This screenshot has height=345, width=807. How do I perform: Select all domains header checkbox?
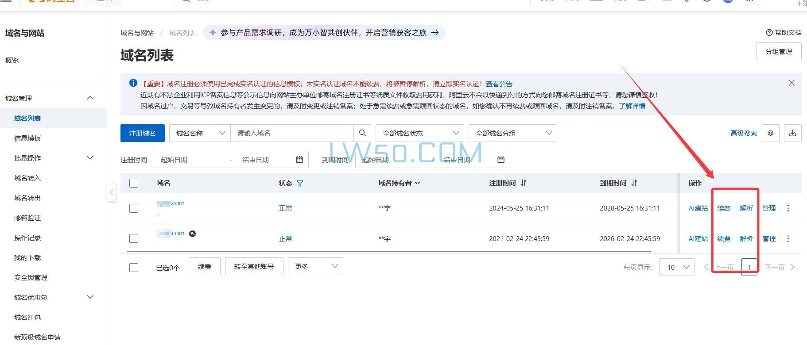pyautogui.click(x=134, y=183)
